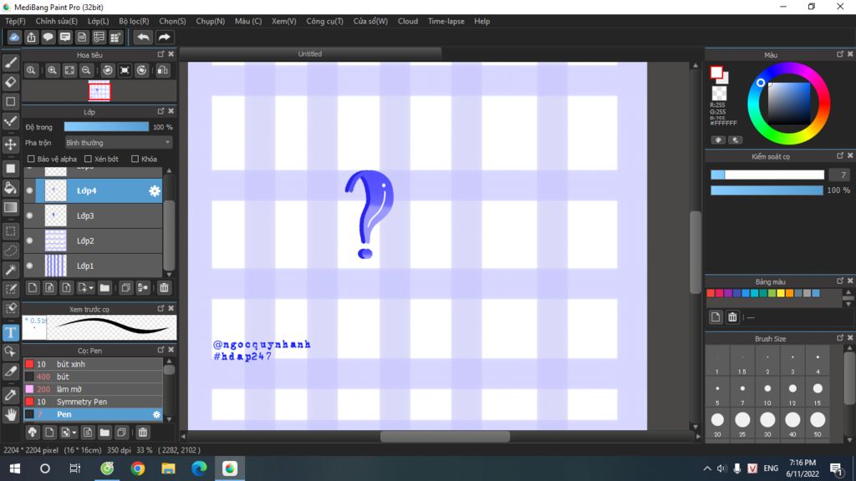
Task: Hide layer Lớp4
Action: (x=29, y=191)
